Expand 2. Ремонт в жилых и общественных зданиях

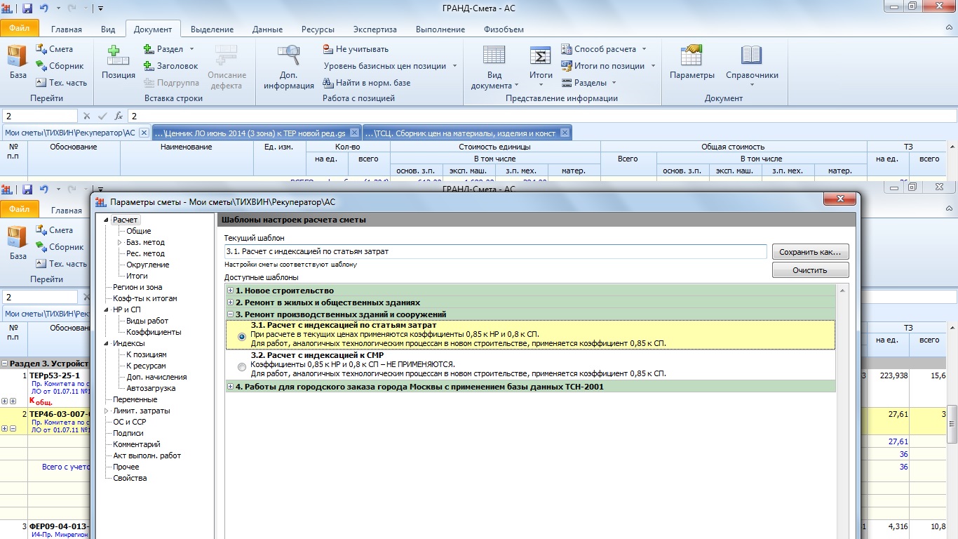[x=231, y=302]
